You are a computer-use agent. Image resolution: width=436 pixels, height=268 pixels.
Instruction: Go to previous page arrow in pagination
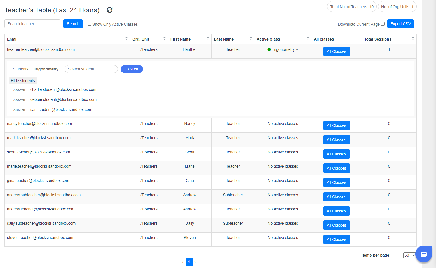click(x=183, y=262)
